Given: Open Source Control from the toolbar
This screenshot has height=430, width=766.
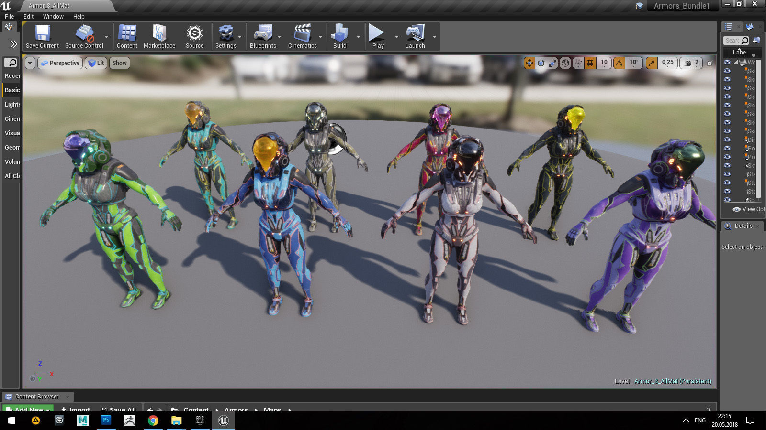Looking at the screenshot, I should click(x=84, y=36).
